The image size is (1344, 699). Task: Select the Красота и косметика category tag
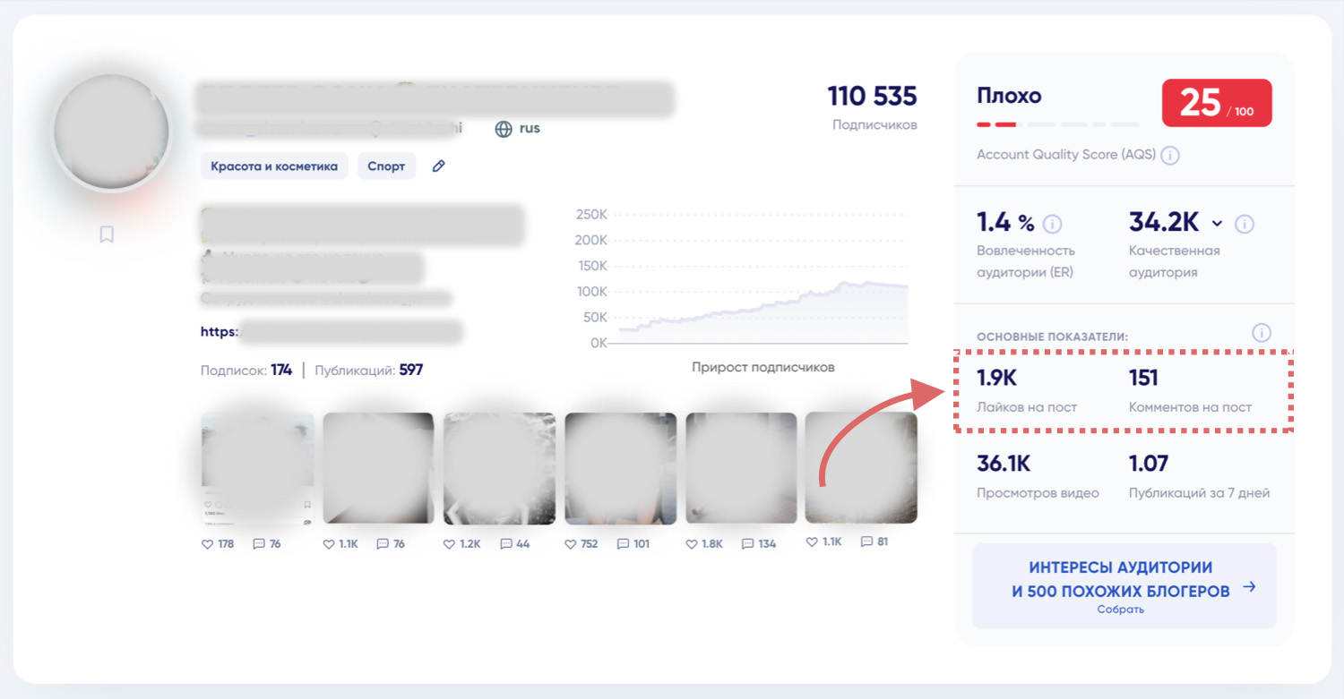(x=274, y=166)
